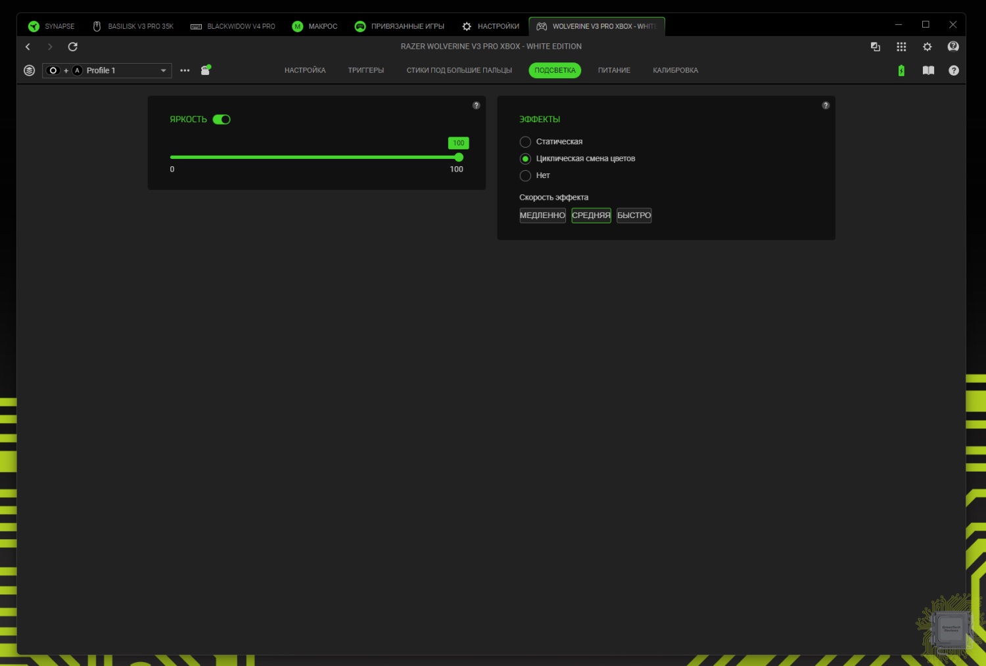This screenshot has height=666, width=986.
Task: Open the user guide book icon
Action: [x=928, y=70]
